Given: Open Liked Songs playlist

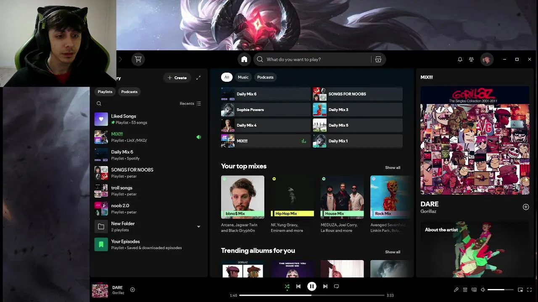Looking at the screenshot, I should point(148,119).
